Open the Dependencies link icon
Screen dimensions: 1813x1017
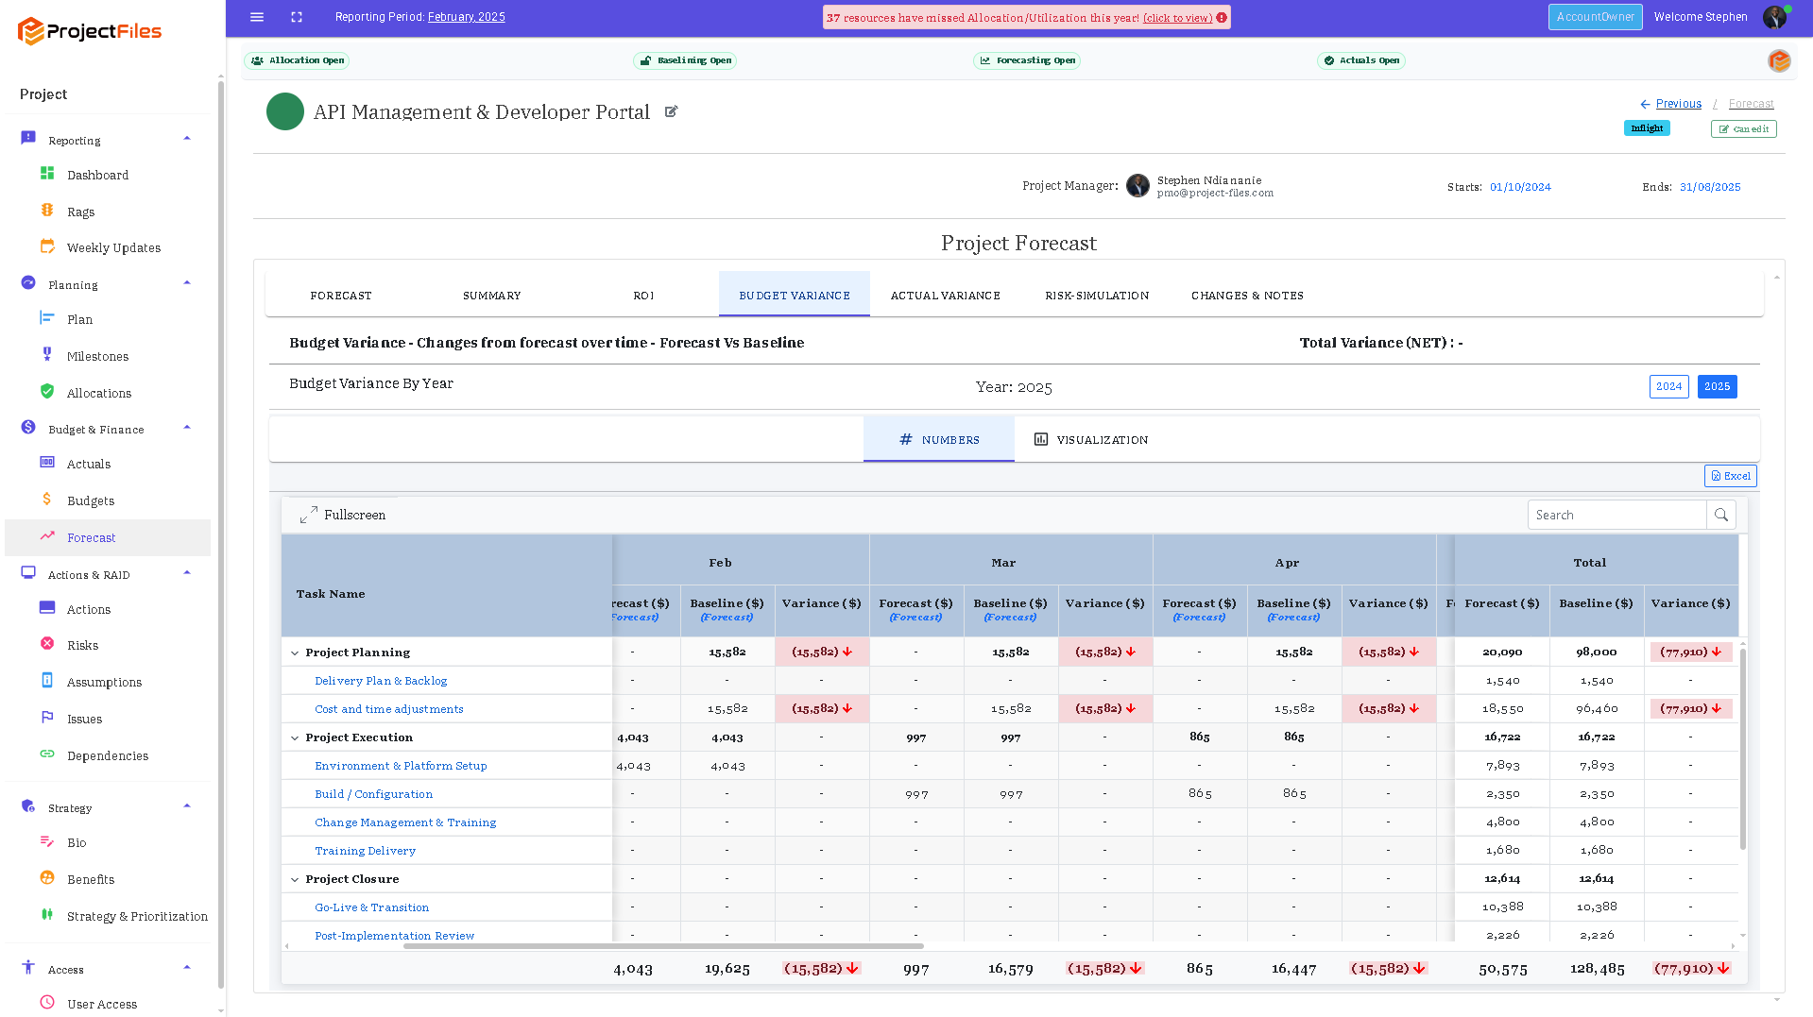(x=47, y=754)
